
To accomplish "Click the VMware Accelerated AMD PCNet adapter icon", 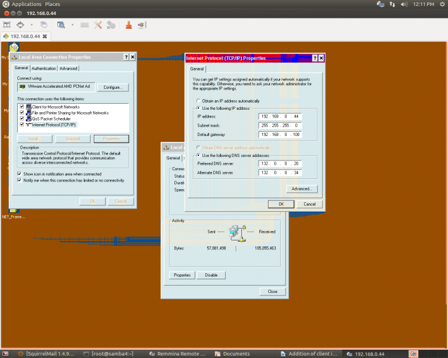I will point(22,87).
